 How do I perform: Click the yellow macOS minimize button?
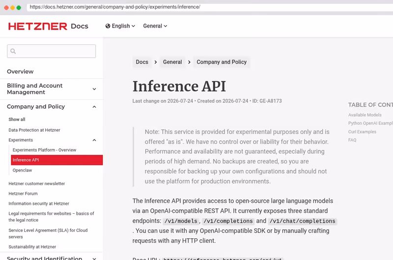(x=13, y=7)
